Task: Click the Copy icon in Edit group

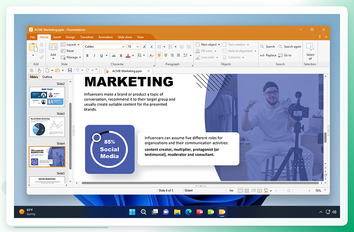Action: tap(41, 51)
